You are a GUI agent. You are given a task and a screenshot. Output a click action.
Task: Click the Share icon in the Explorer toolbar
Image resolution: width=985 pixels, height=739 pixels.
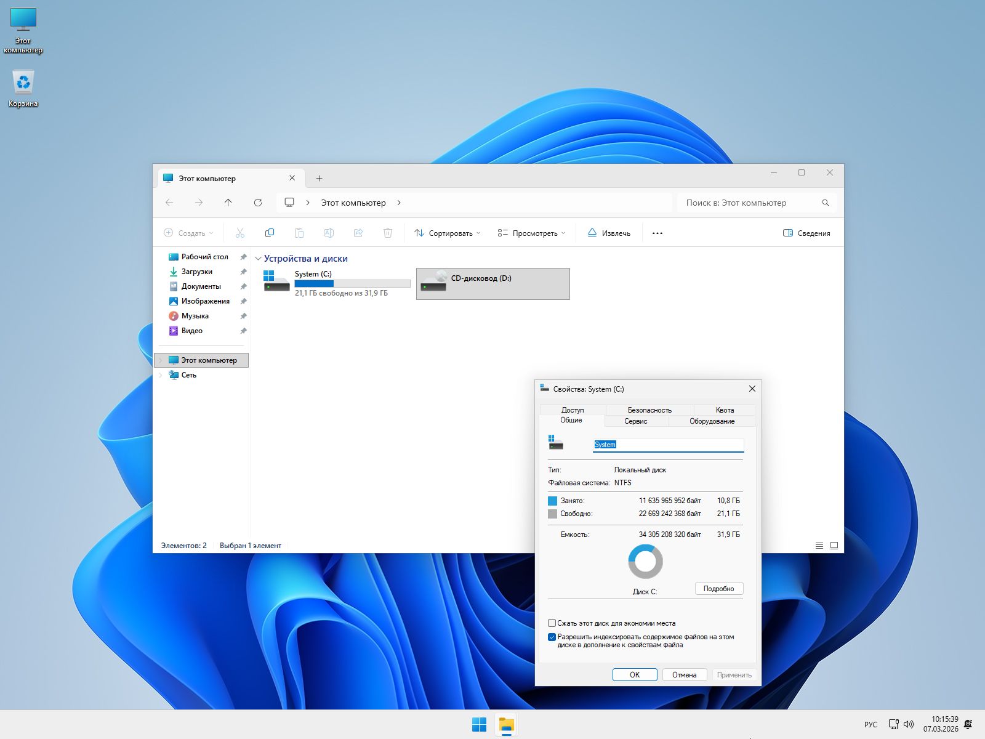tap(358, 233)
